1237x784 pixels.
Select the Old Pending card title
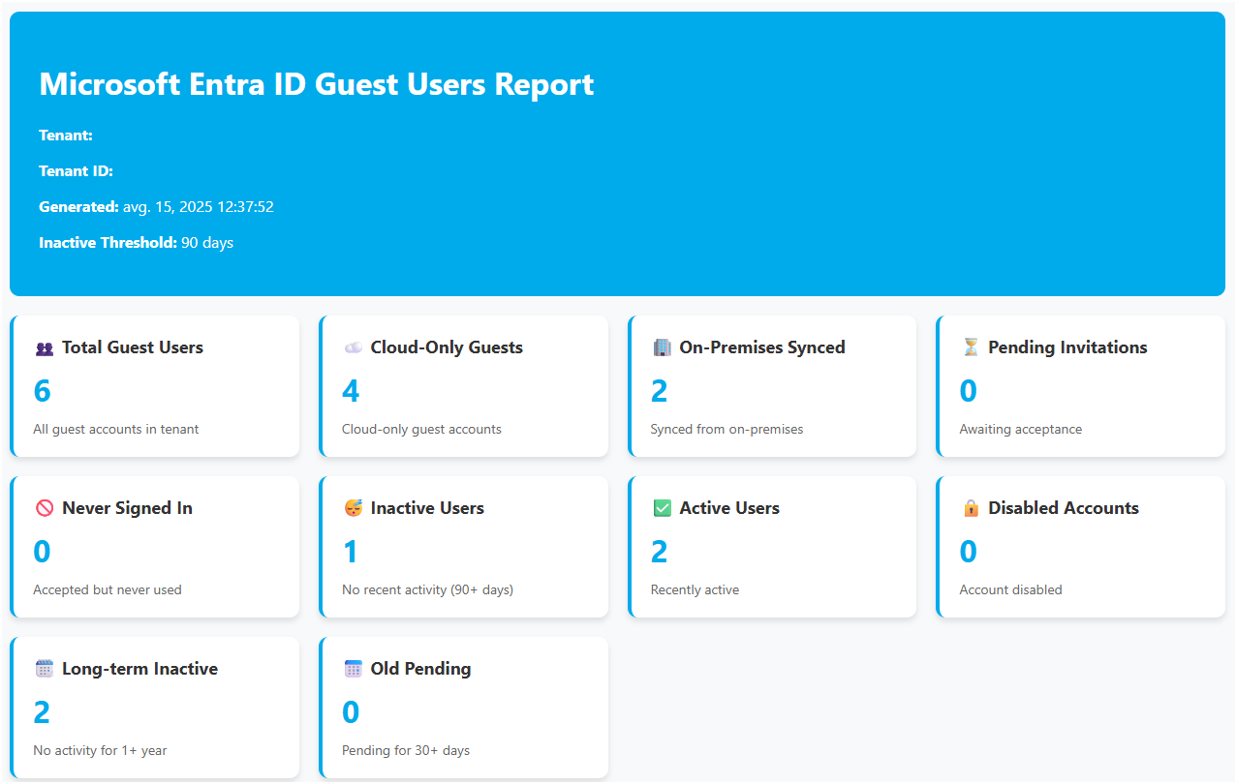pyautogui.click(x=420, y=669)
